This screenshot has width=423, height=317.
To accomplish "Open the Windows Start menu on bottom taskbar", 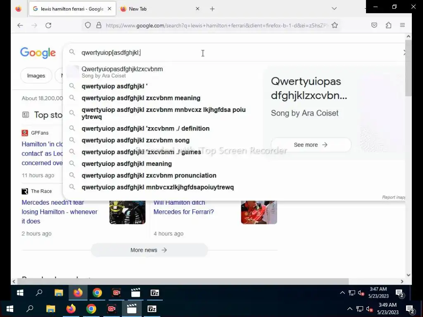I will [x=10, y=309].
